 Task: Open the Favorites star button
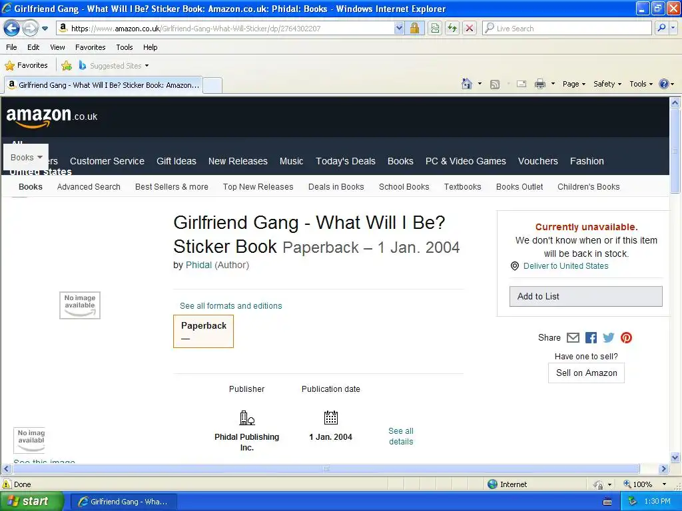[26, 66]
